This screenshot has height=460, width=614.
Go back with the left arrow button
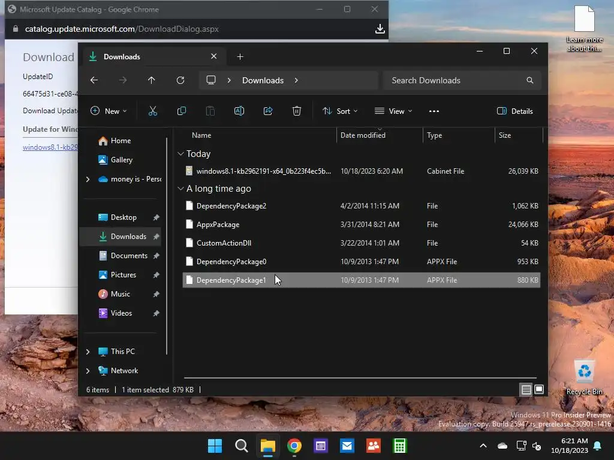pyautogui.click(x=94, y=80)
